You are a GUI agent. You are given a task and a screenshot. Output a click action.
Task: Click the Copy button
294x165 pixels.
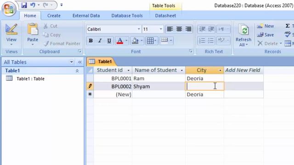[51, 35]
